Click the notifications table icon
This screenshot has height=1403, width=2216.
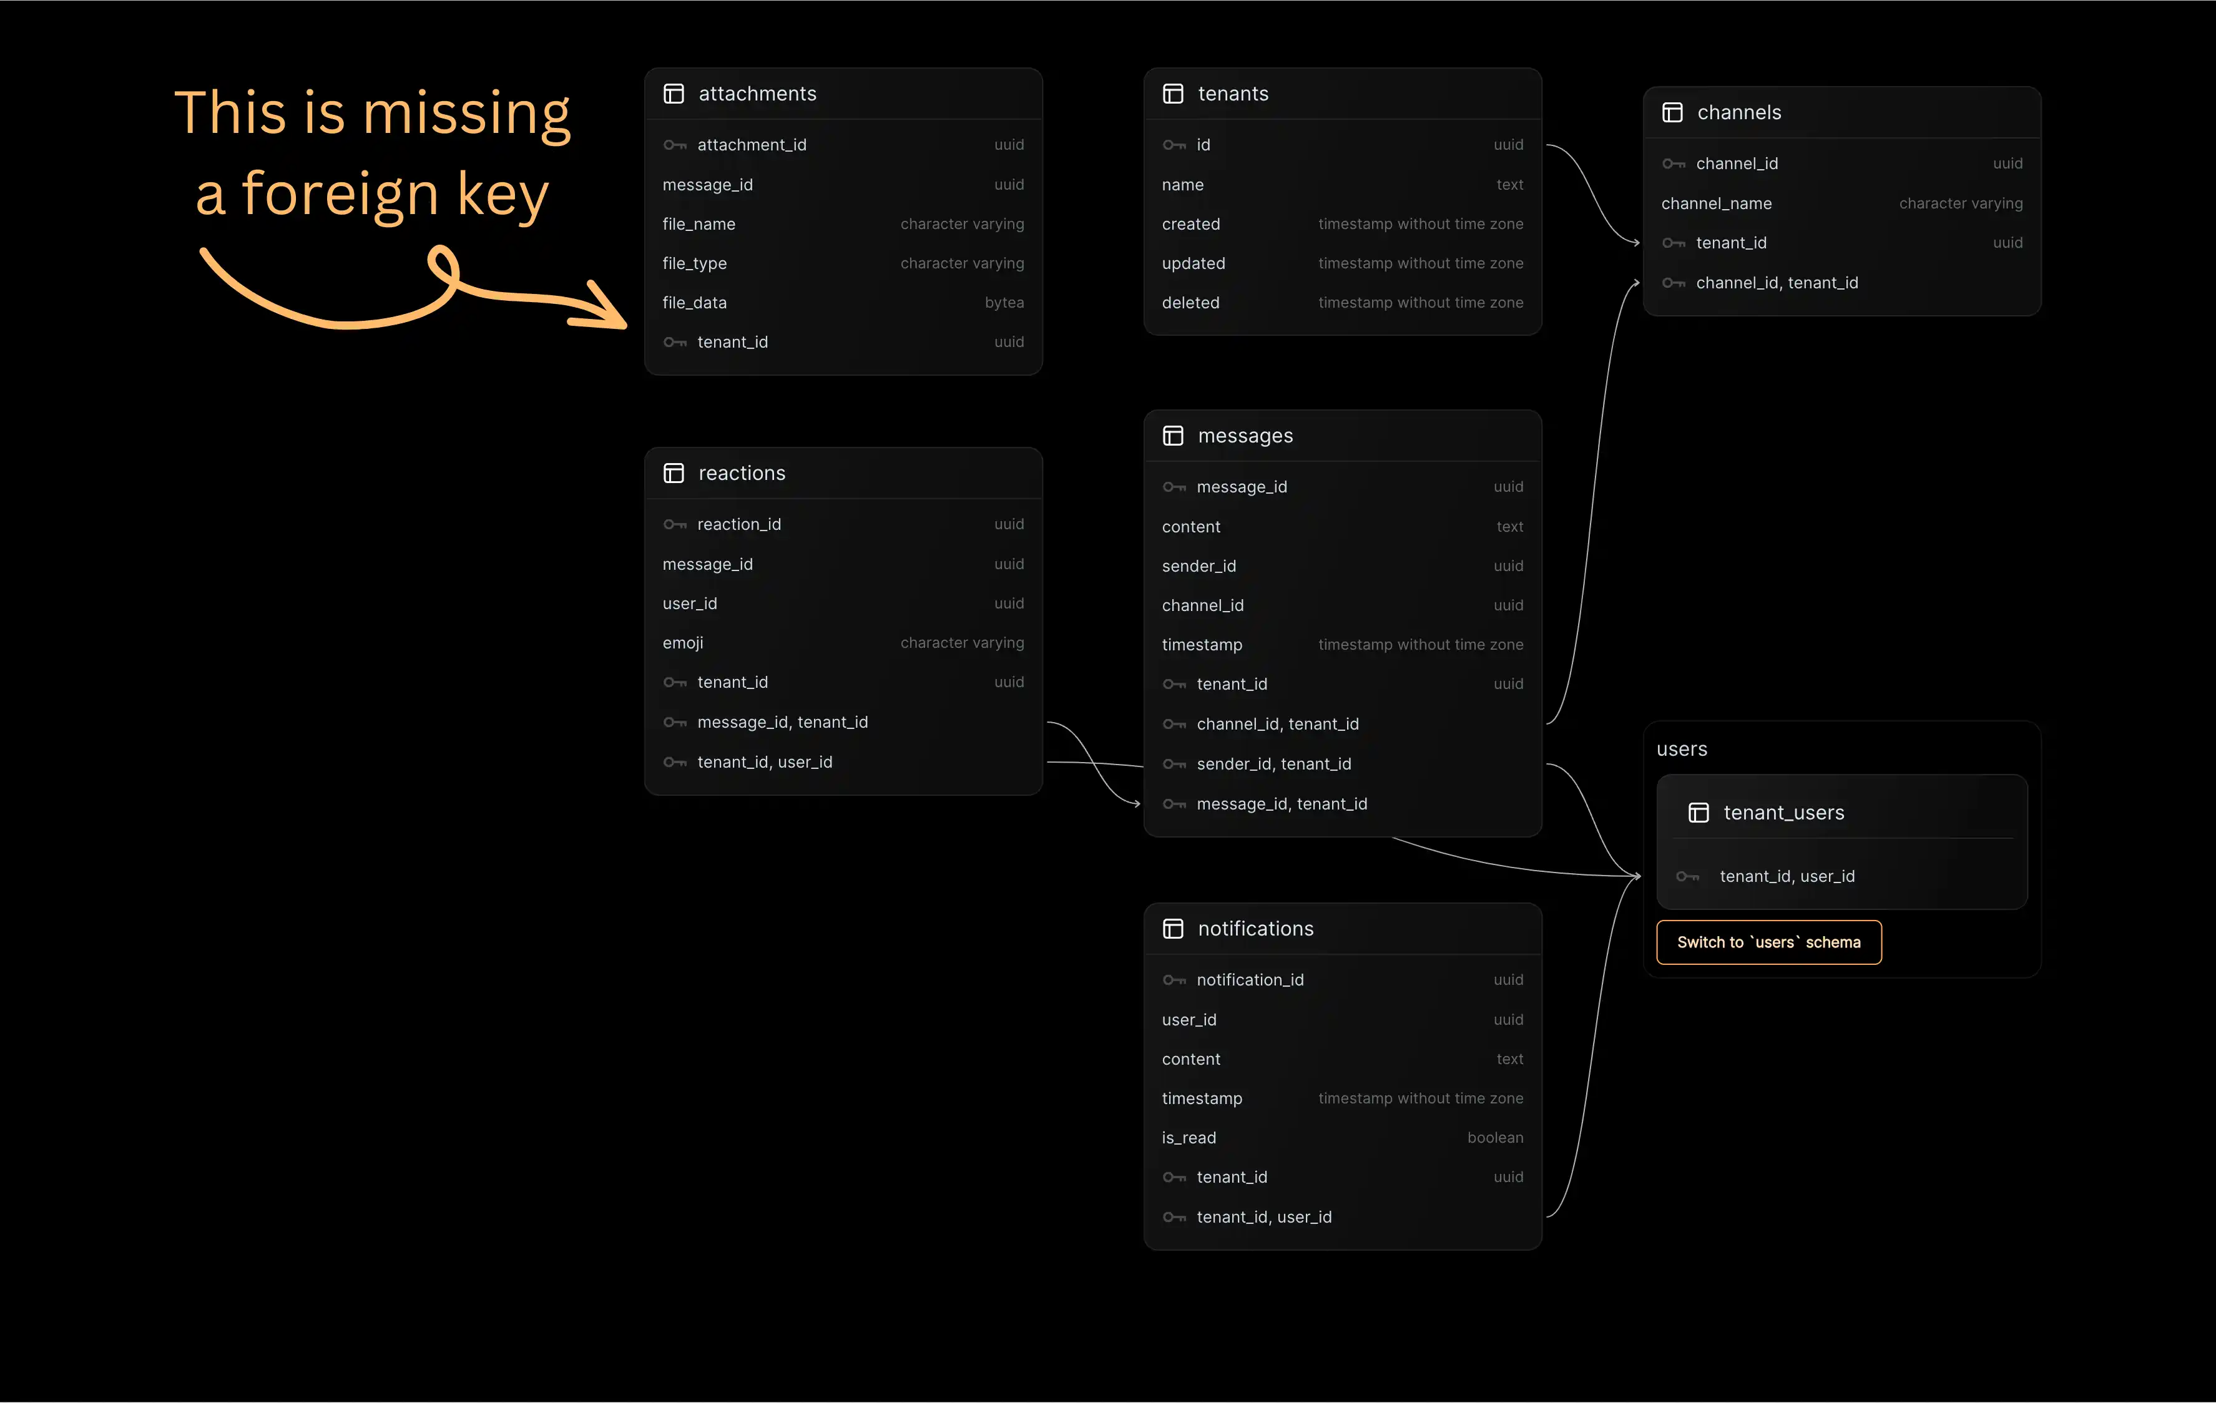[x=1172, y=928]
